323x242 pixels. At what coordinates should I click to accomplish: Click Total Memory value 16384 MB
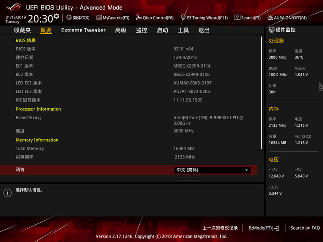coord(184,148)
